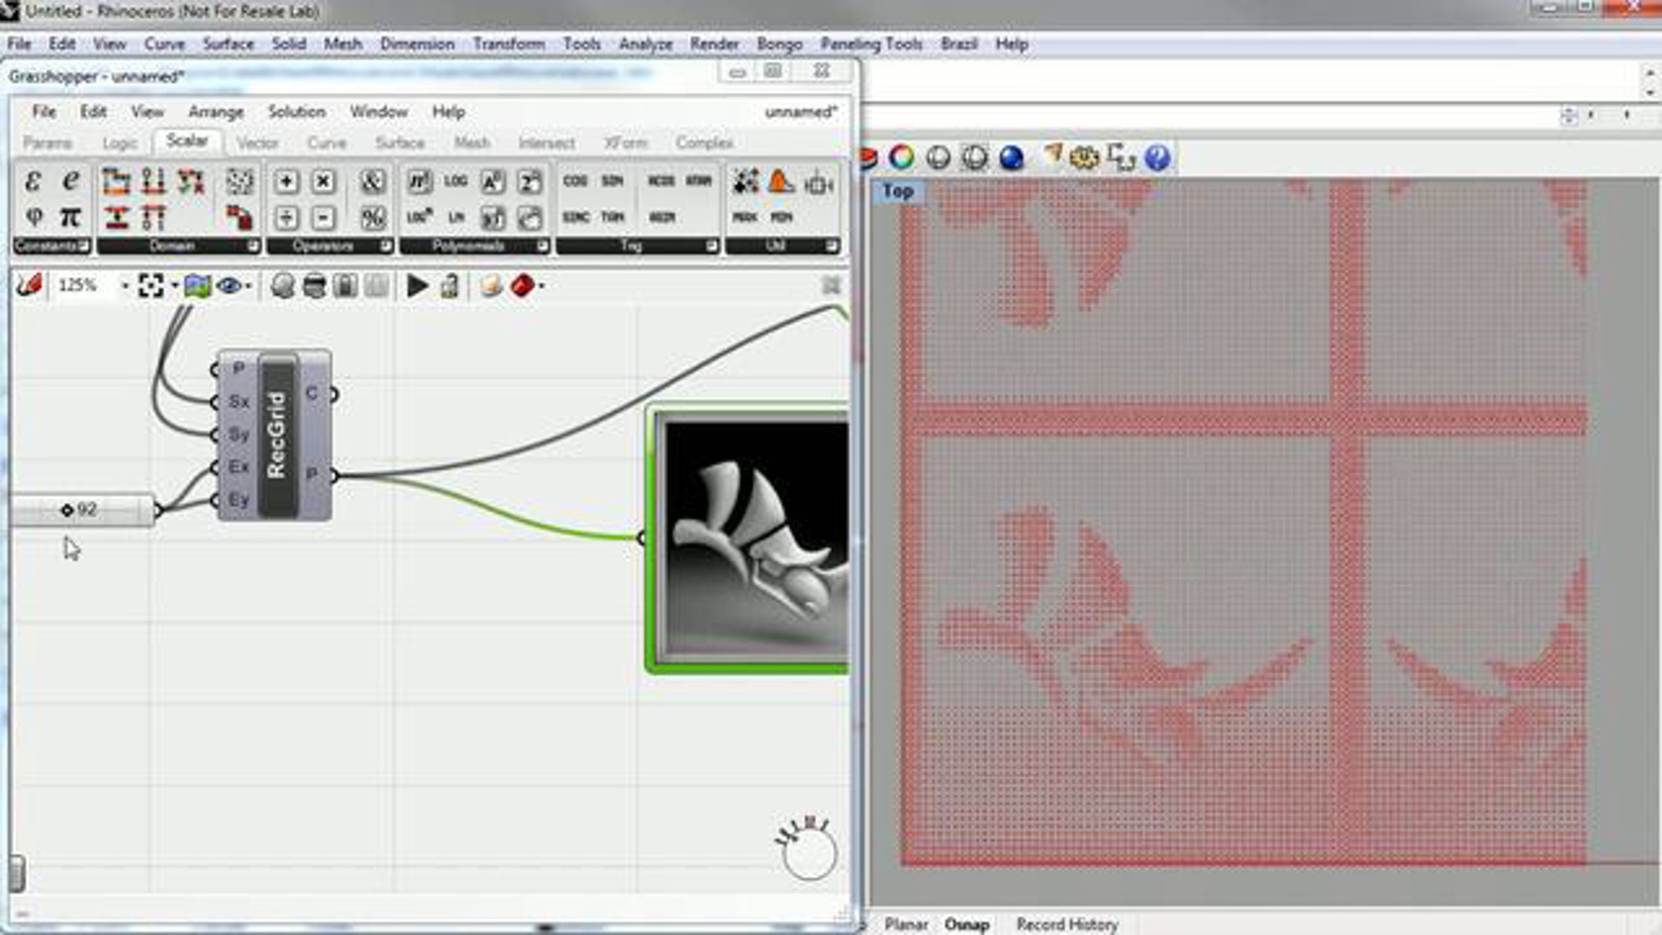
Task: Choose the SINC trig component
Action: tap(575, 217)
